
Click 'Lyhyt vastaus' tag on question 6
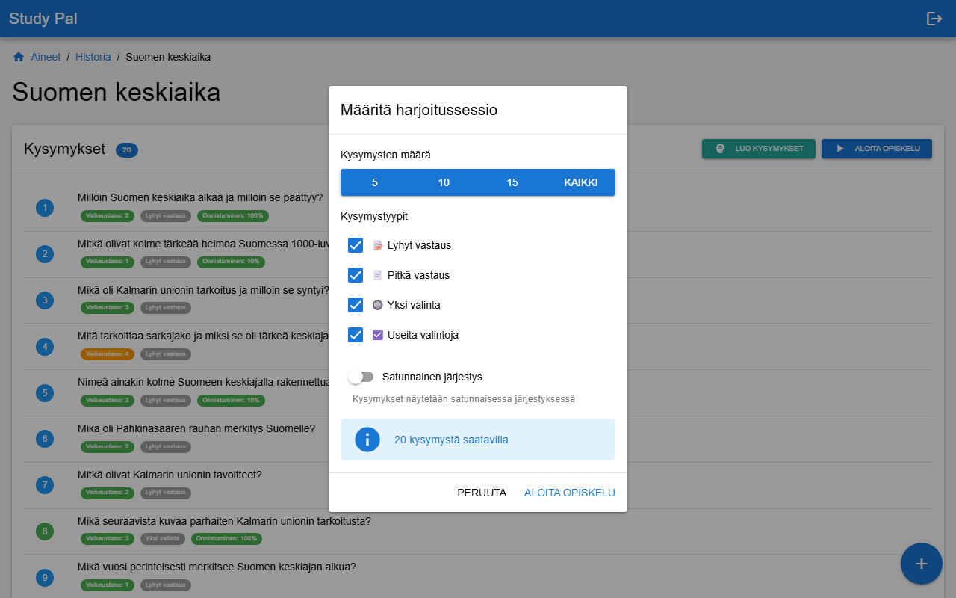(166, 446)
